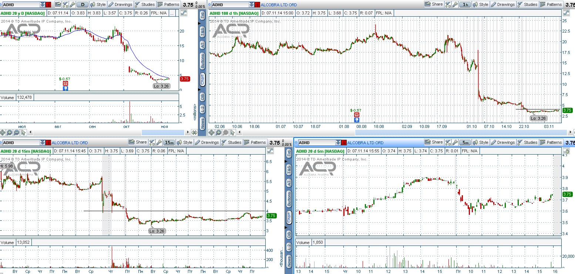The height and width of the screenshot is (274, 575).
Task: Open the symbol dropdown on the 1h chart
Action: coord(252,5)
